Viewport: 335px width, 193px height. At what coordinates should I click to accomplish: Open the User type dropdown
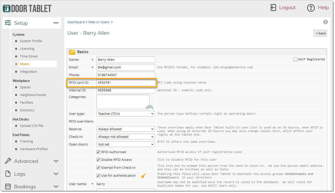[126, 114]
